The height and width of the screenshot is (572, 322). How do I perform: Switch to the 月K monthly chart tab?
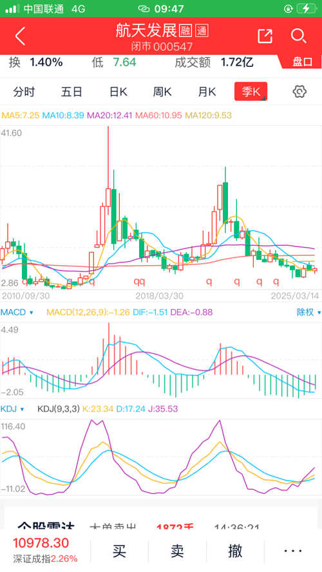pos(207,92)
